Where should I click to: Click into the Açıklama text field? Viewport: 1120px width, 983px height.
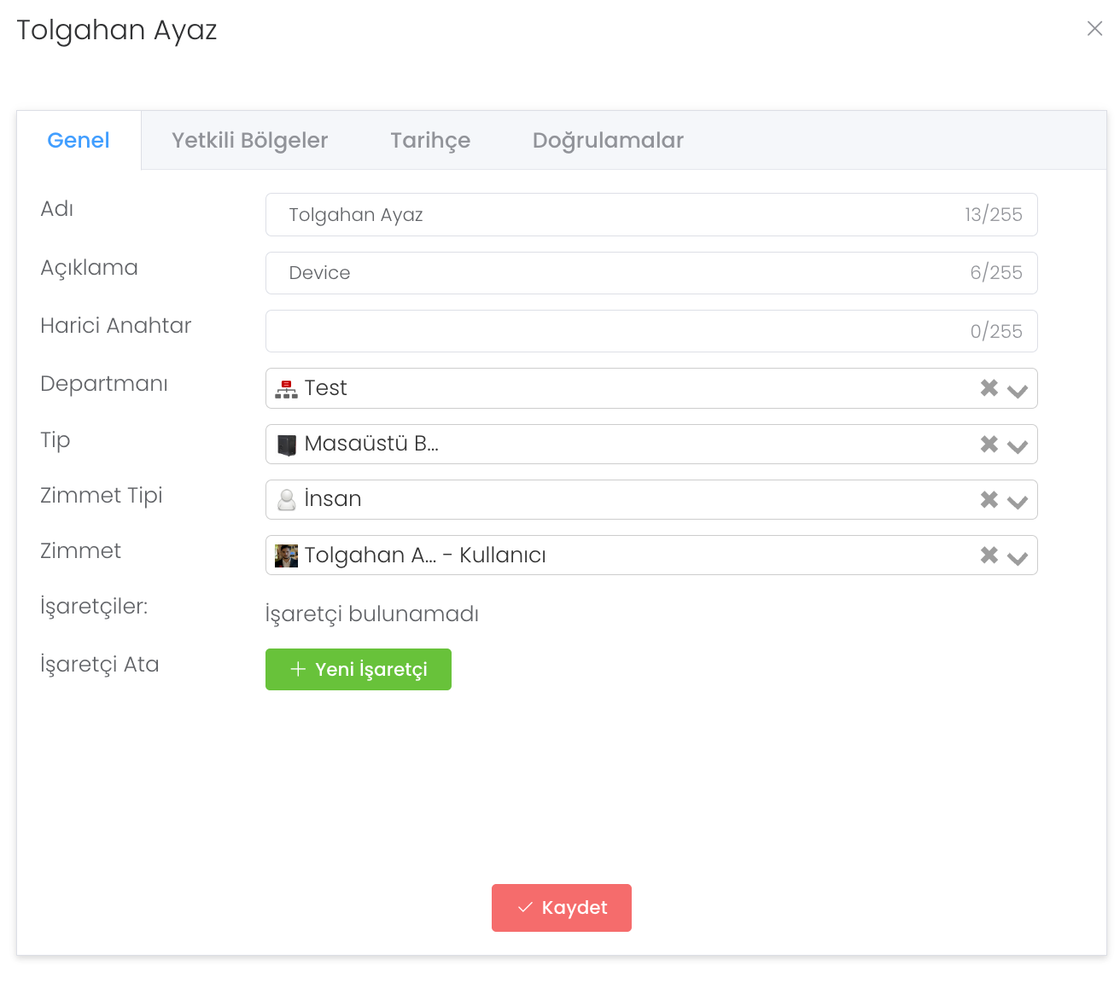[615, 273]
